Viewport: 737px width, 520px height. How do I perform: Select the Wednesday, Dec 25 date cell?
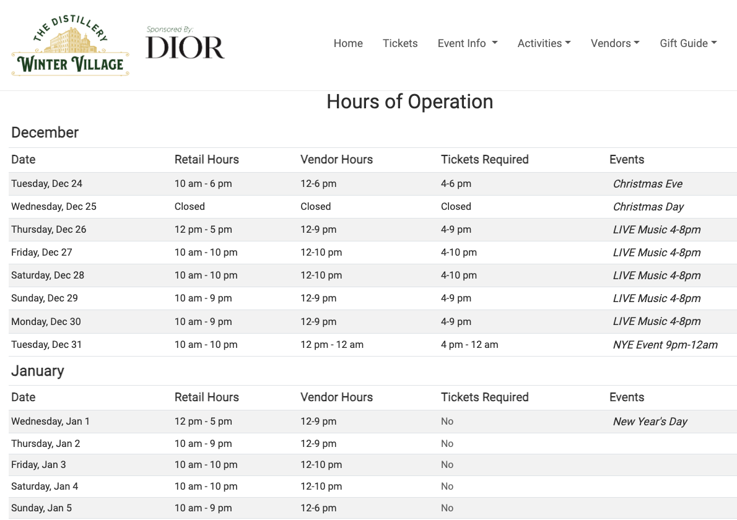(54, 207)
